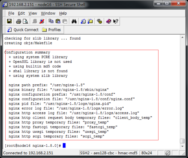The height and width of the screenshot is (158, 188).
Task: Click the terminal prompt cursor block
Action: coord(64,146)
